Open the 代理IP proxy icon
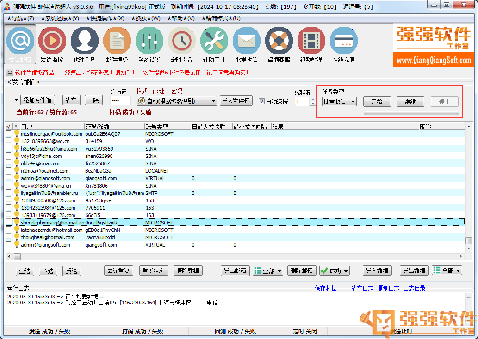 [84, 44]
